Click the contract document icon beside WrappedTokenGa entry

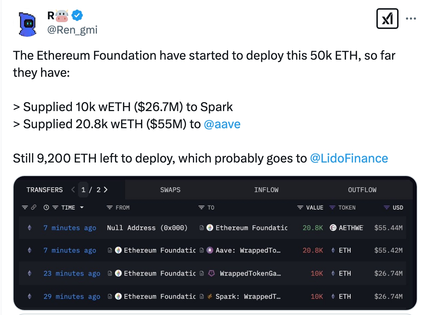tap(202, 273)
